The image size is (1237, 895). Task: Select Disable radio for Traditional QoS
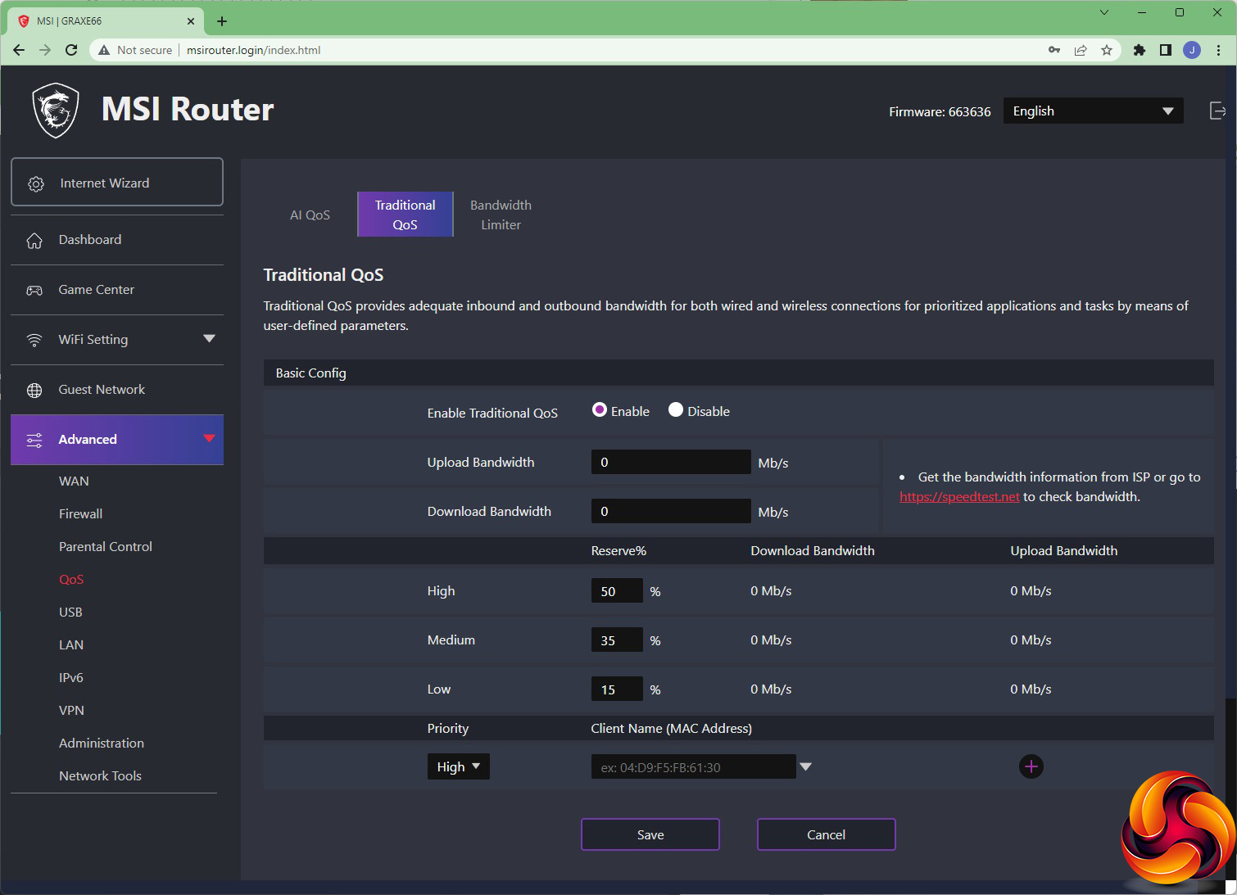point(676,410)
